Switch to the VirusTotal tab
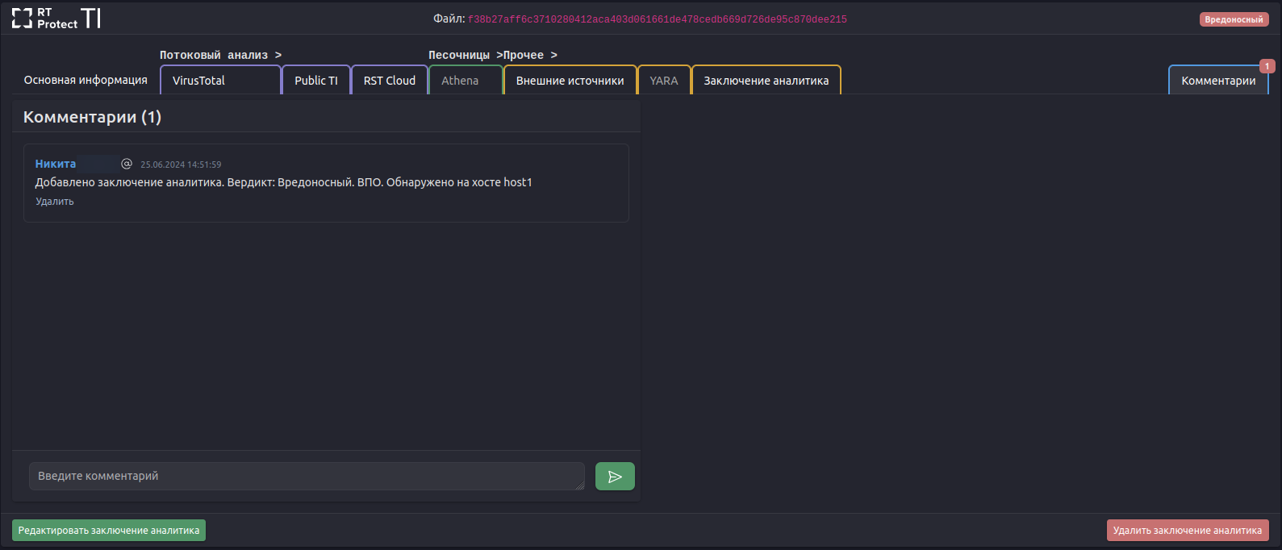 click(220, 81)
